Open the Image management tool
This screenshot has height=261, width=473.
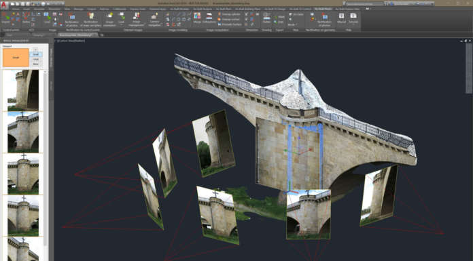click(x=137, y=19)
